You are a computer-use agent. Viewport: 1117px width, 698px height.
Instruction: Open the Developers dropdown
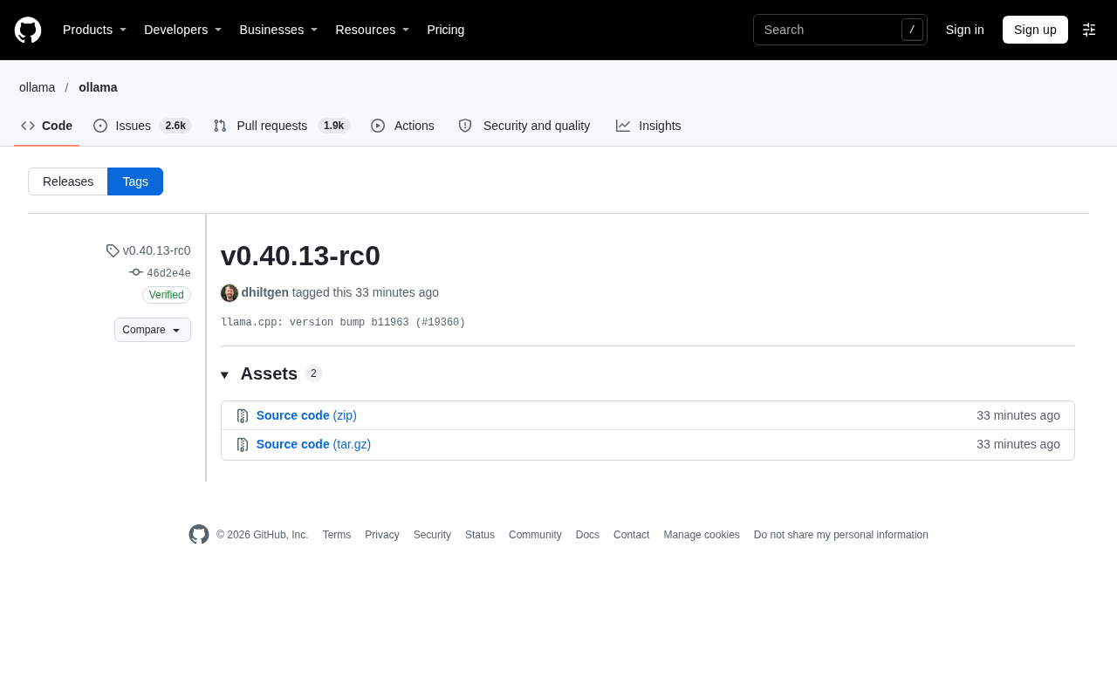point(182,30)
